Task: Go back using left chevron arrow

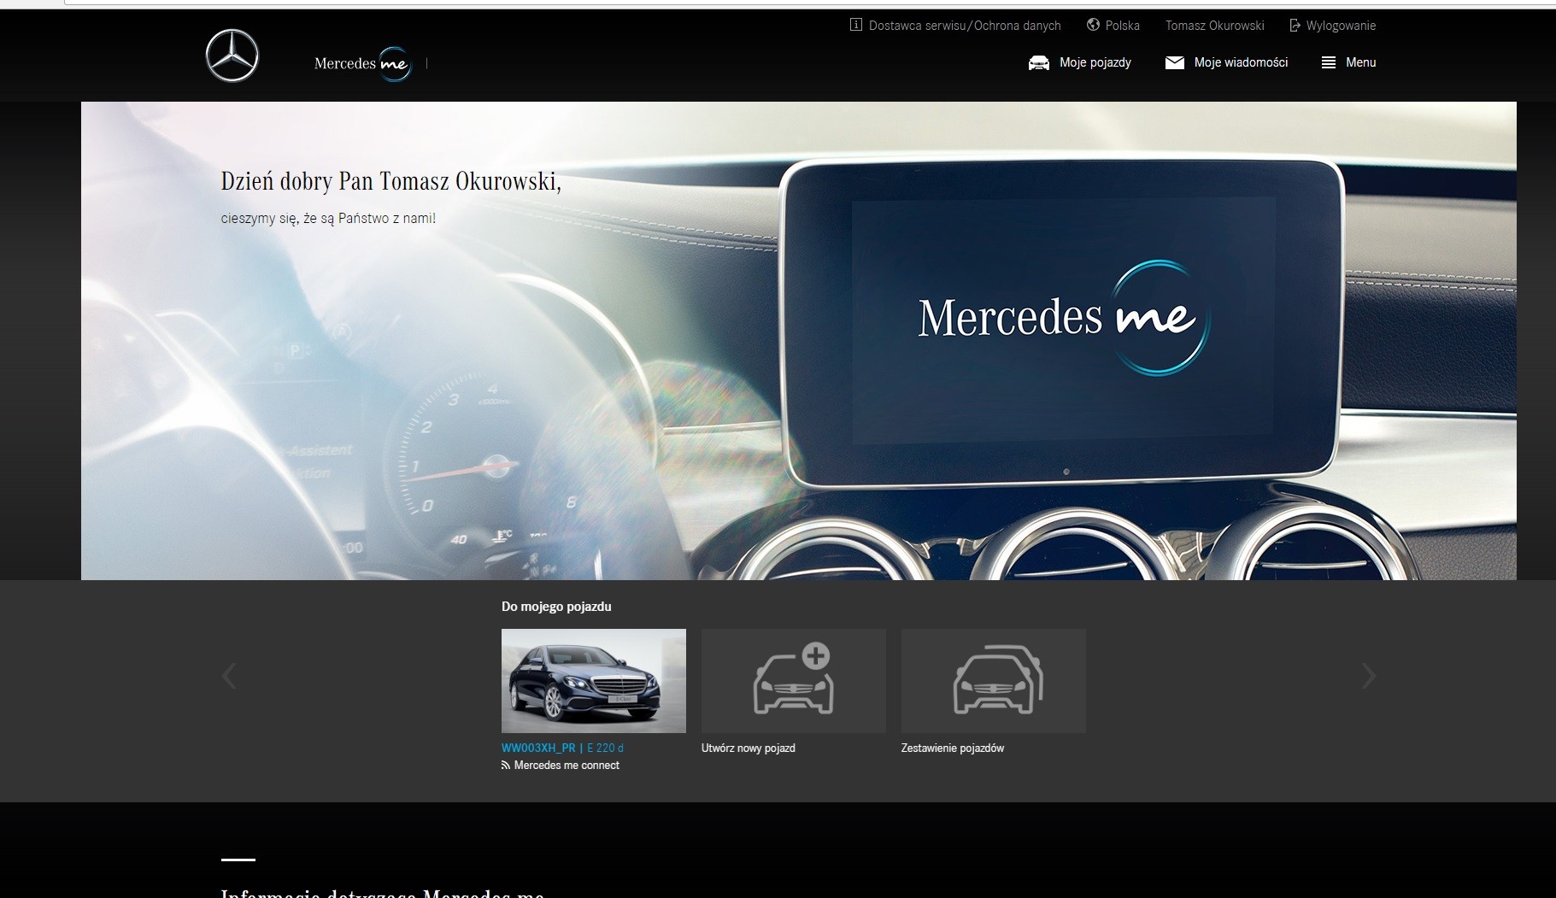Action: tap(229, 675)
